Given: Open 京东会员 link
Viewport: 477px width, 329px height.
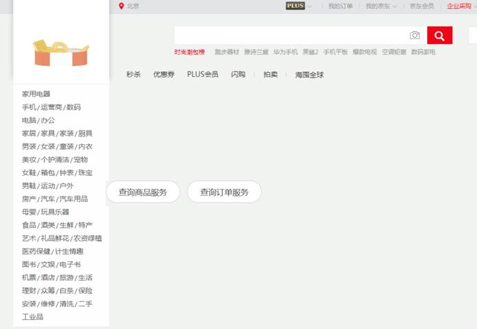Looking at the screenshot, I should [421, 6].
